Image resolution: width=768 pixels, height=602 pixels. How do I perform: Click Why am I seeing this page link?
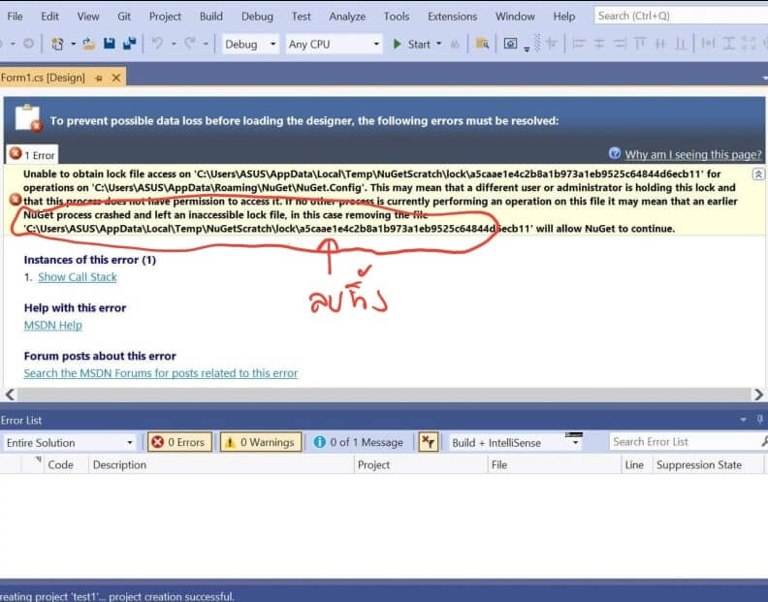point(693,154)
